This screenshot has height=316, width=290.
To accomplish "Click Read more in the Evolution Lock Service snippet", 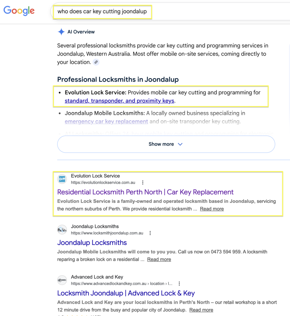I will (x=212, y=209).
